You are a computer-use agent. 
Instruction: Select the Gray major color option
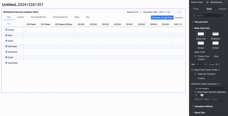(x=212, y=56)
